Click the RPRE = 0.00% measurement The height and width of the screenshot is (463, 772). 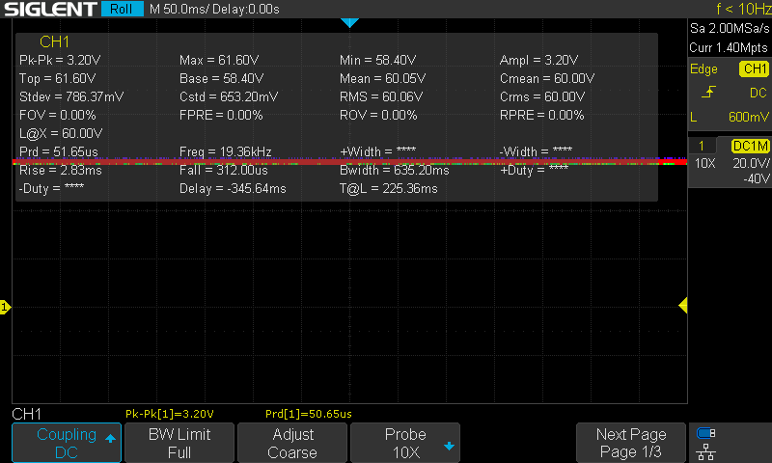[541, 115]
